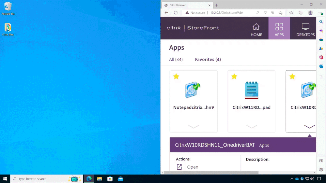The height and width of the screenshot is (183, 326).
Task: Add a new item to the Edge sidebar
Action: tap(321, 76)
